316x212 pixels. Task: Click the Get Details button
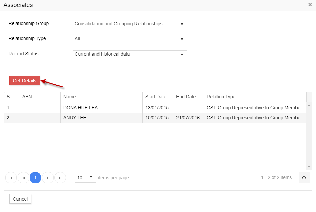tap(25, 81)
